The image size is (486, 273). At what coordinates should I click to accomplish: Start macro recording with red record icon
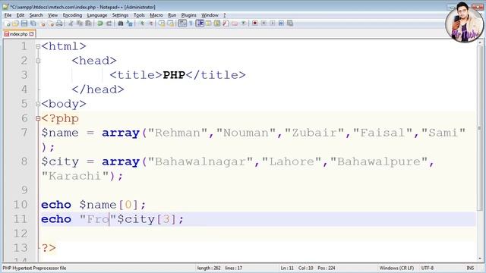tap(255, 24)
